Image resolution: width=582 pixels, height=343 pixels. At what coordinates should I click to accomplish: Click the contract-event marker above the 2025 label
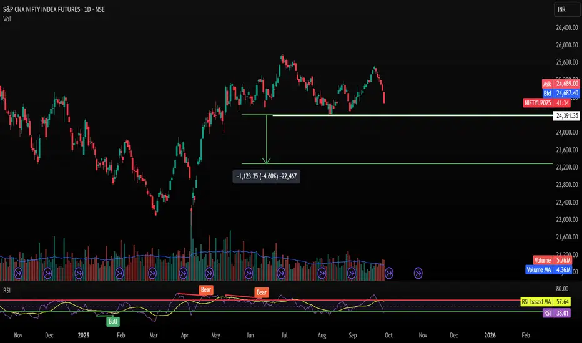[79, 274]
